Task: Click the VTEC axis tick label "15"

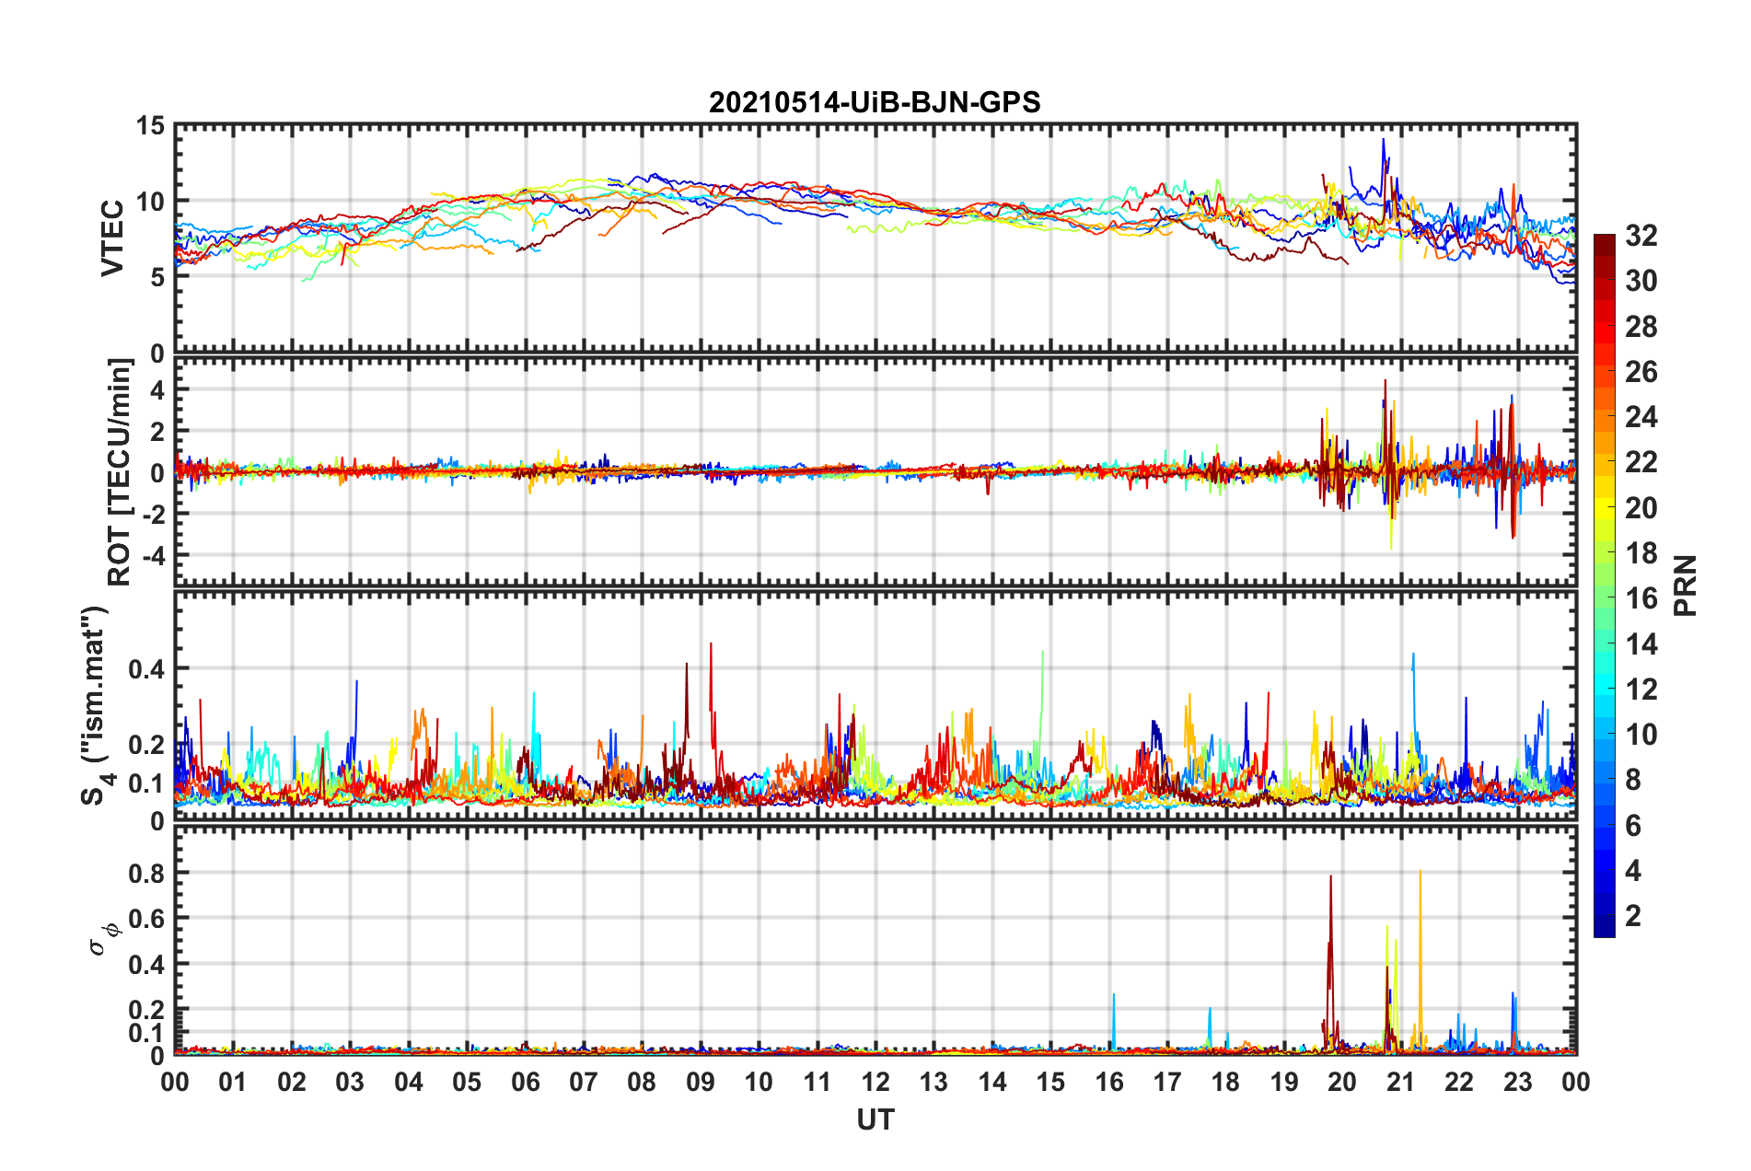Action: pyautogui.click(x=150, y=126)
